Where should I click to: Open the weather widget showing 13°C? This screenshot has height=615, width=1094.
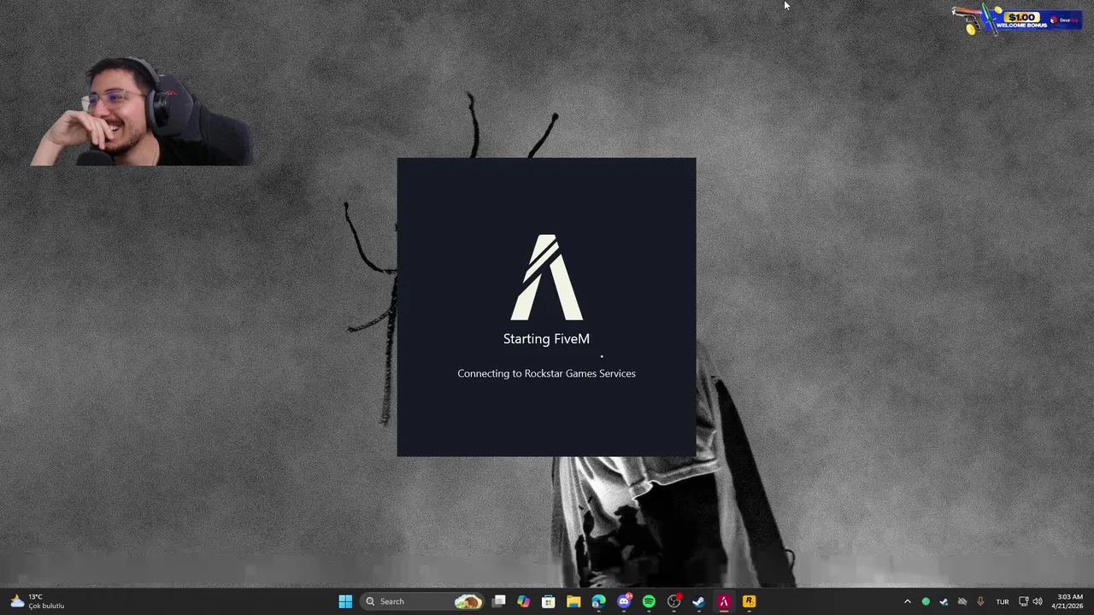point(38,601)
